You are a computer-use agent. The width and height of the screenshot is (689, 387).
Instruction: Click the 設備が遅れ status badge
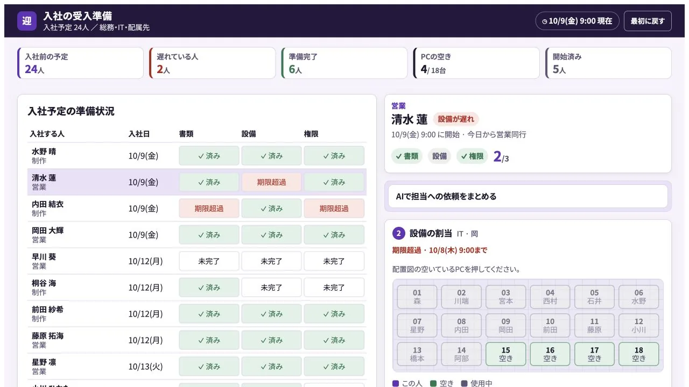[456, 119]
